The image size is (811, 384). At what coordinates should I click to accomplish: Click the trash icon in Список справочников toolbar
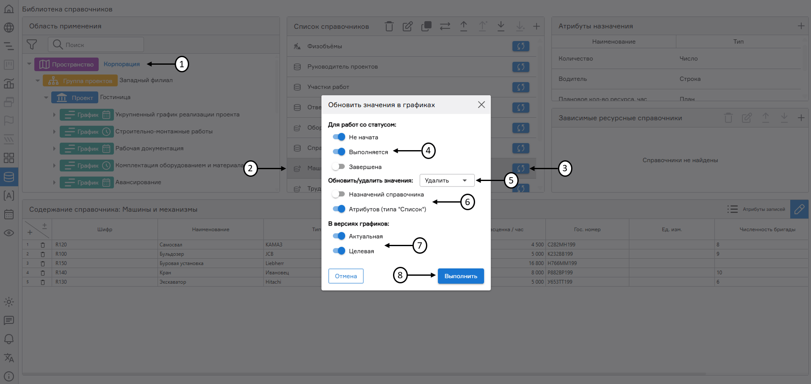click(389, 26)
